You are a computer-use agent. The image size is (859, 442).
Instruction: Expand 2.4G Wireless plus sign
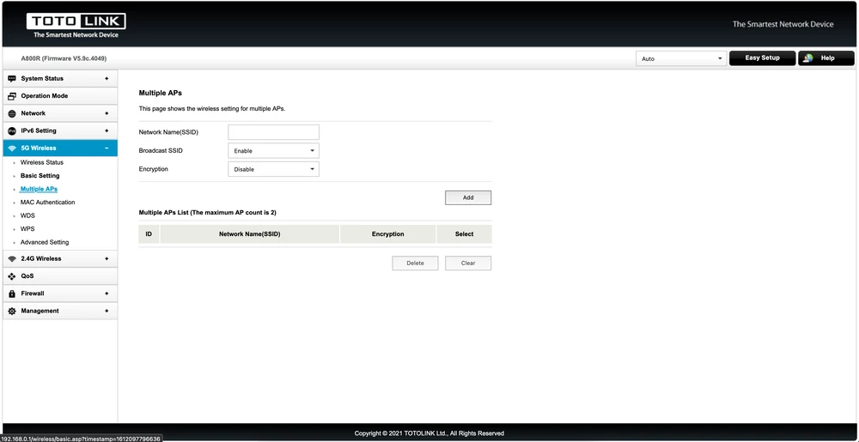tap(107, 258)
